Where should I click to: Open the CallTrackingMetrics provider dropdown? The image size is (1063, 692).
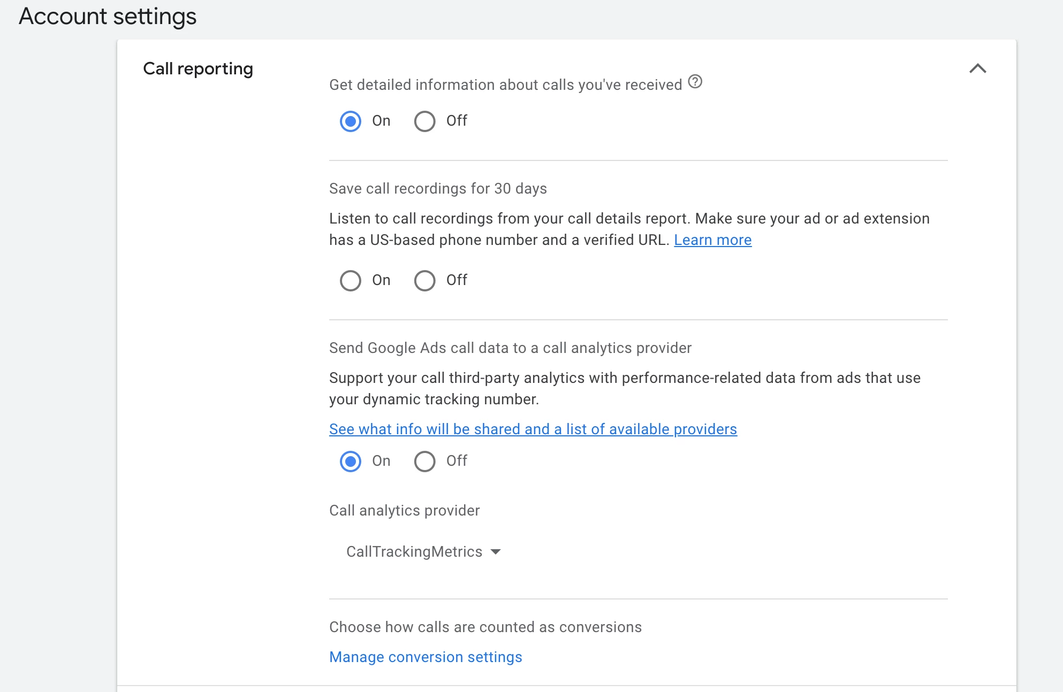click(x=414, y=552)
